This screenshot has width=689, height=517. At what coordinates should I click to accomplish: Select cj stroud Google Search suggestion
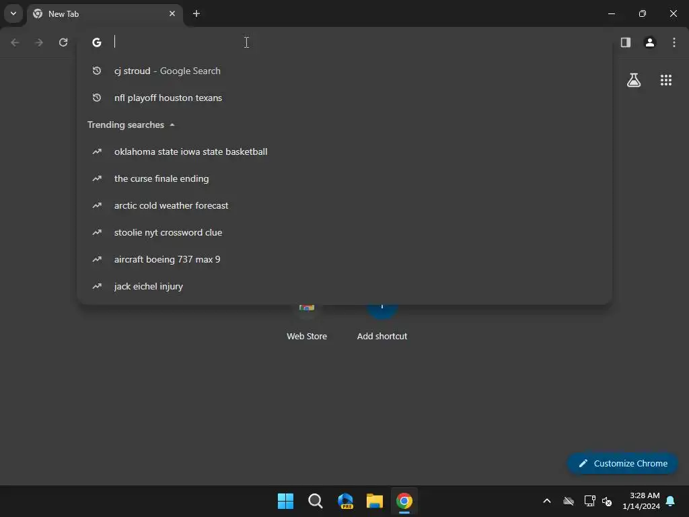pos(344,71)
